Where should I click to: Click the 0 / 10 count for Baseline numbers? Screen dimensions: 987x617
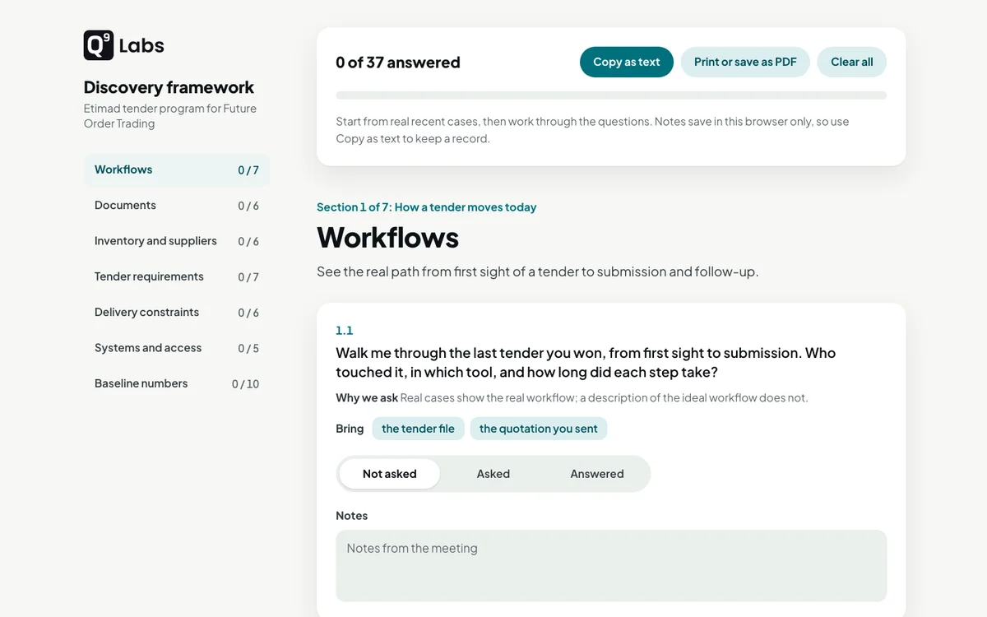tap(245, 384)
